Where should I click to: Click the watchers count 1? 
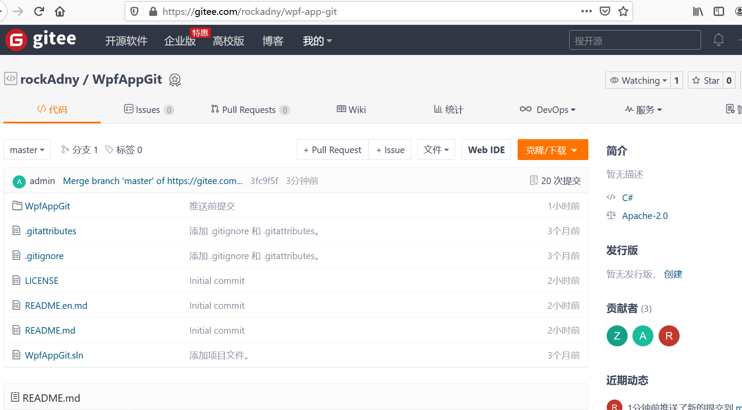[677, 80]
